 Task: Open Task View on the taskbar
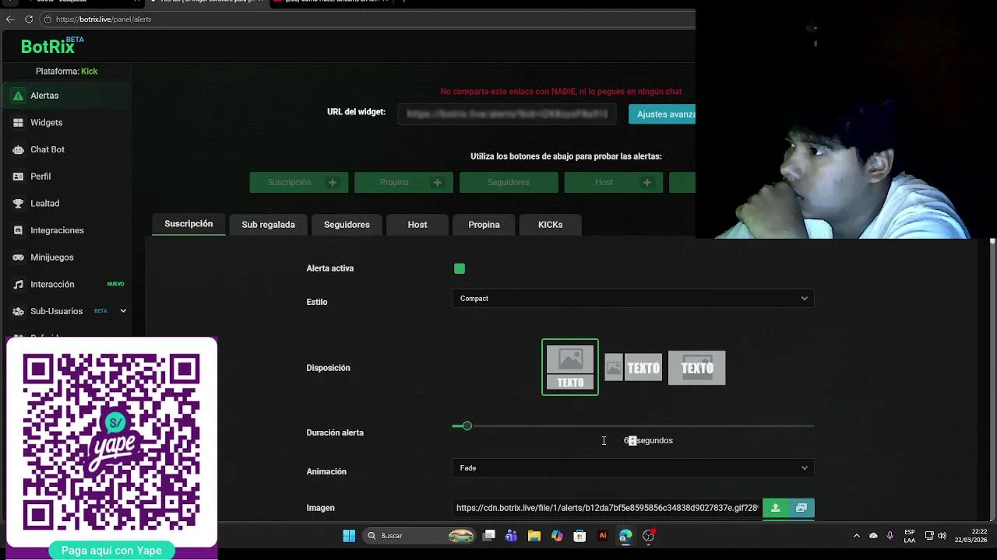coord(488,535)
